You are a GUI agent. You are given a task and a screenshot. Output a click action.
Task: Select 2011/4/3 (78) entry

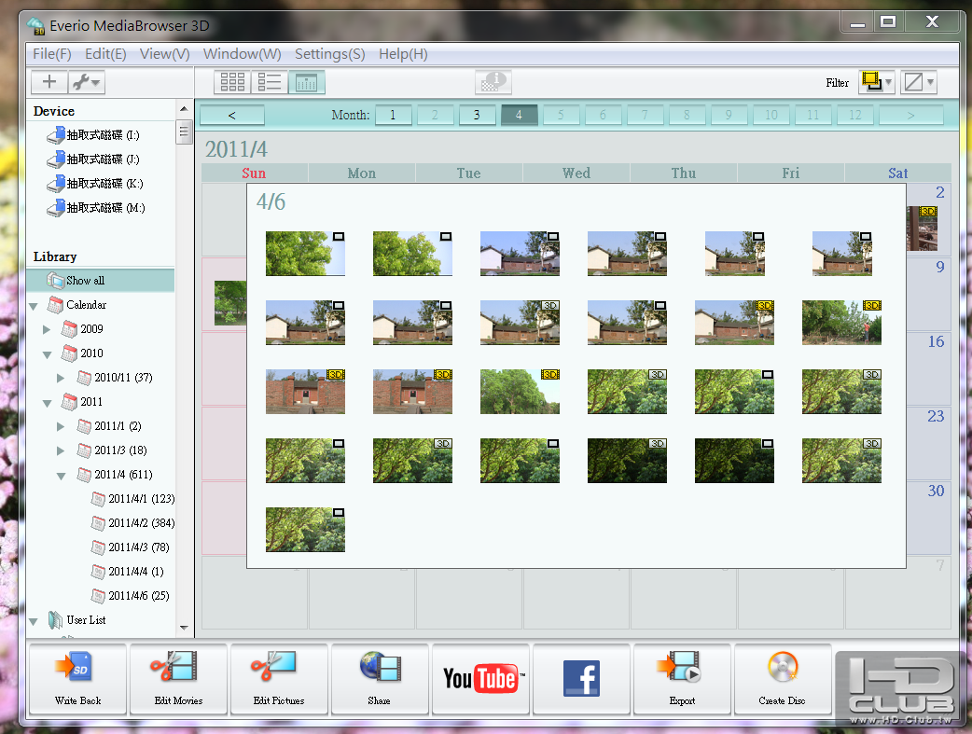(131, 547)
